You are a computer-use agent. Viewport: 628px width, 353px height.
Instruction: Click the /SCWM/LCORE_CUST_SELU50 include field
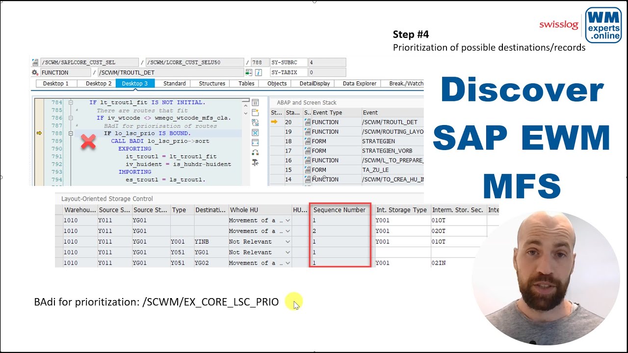tap(195, 63)
